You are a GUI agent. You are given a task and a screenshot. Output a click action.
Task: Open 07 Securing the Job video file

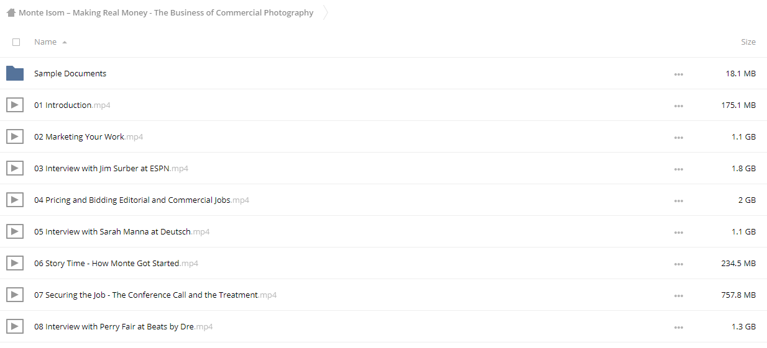pos(155,295)
